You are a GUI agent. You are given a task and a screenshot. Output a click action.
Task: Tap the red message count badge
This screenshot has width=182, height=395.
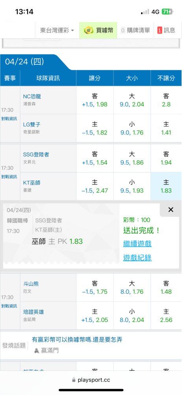click(x=160, y=30)
